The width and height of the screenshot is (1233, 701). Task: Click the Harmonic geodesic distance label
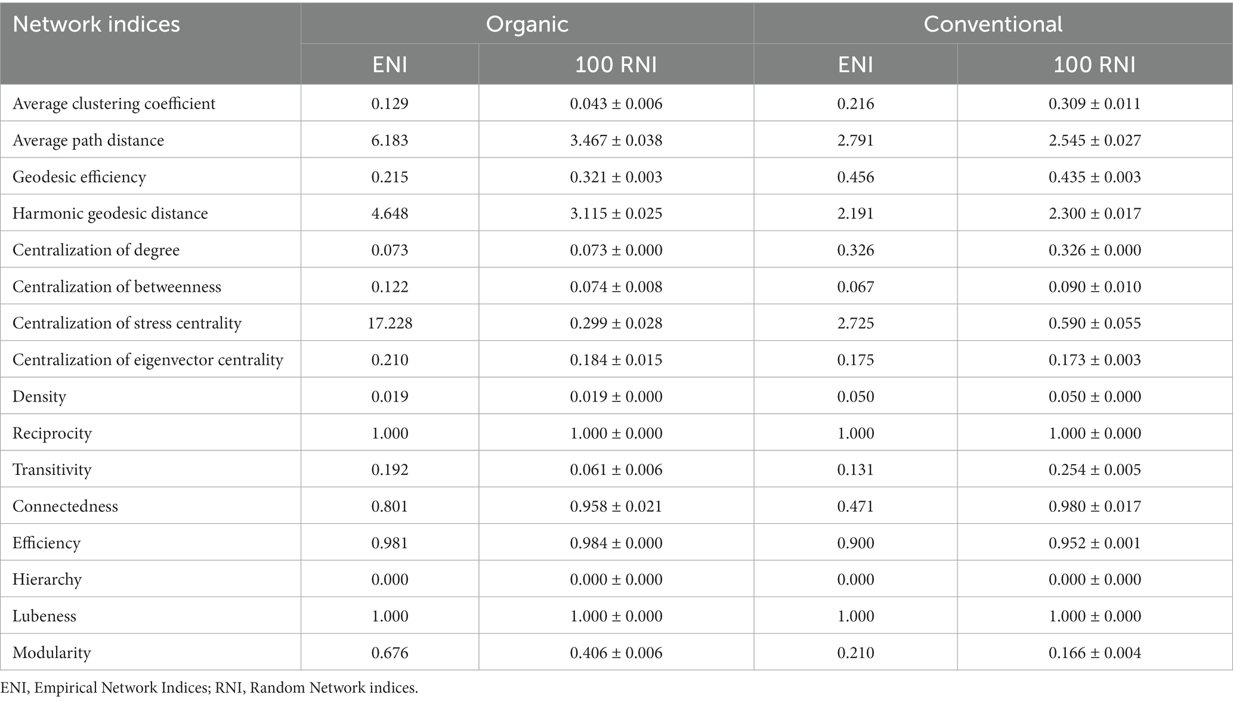110,214
